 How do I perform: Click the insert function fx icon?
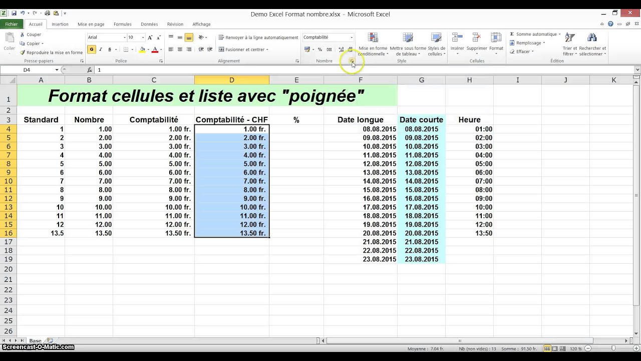click(90, 70)
